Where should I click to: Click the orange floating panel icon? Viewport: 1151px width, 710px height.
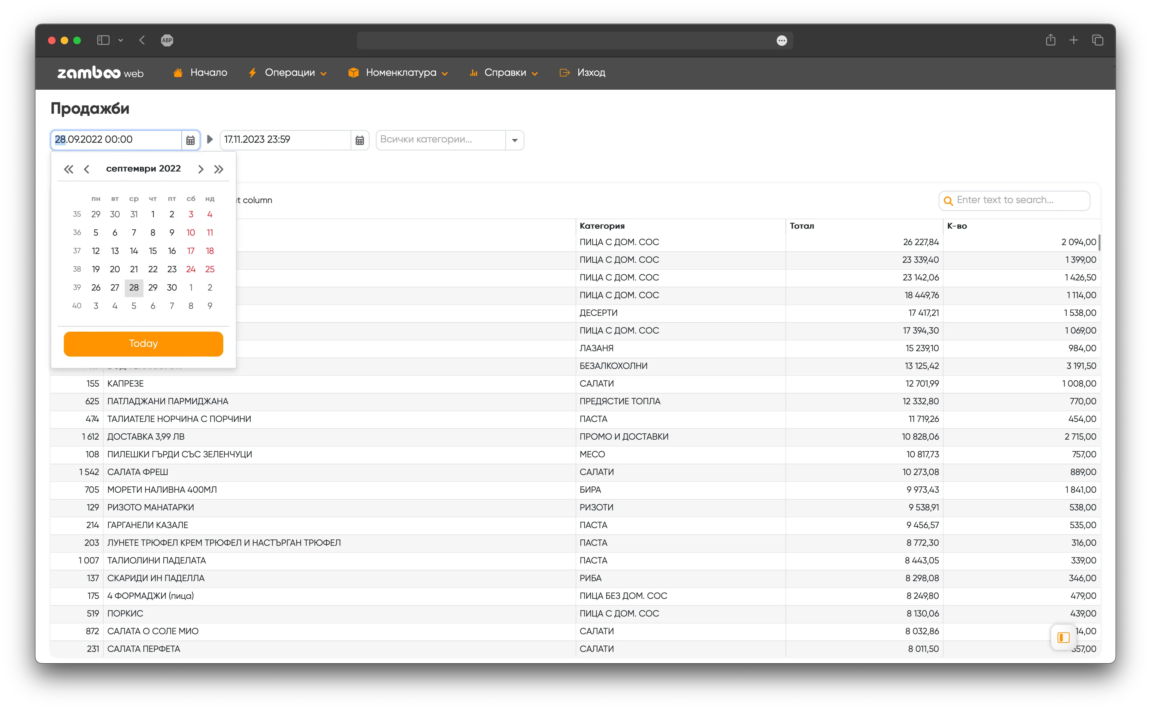point(1063,637)
